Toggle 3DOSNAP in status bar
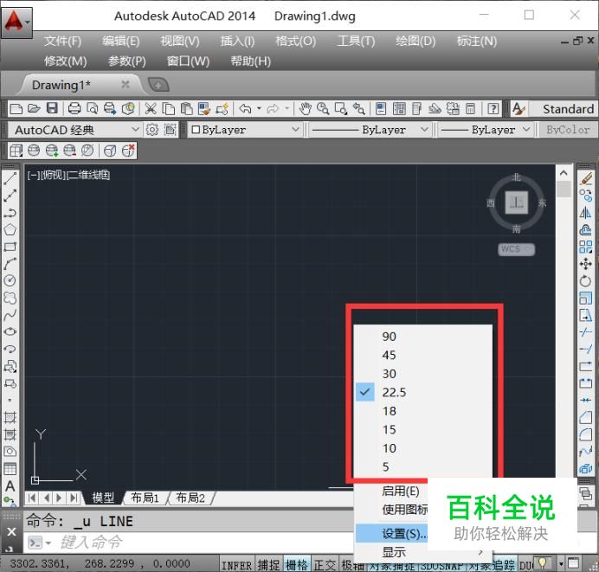 pyautogui.click(x=442, y=566)
